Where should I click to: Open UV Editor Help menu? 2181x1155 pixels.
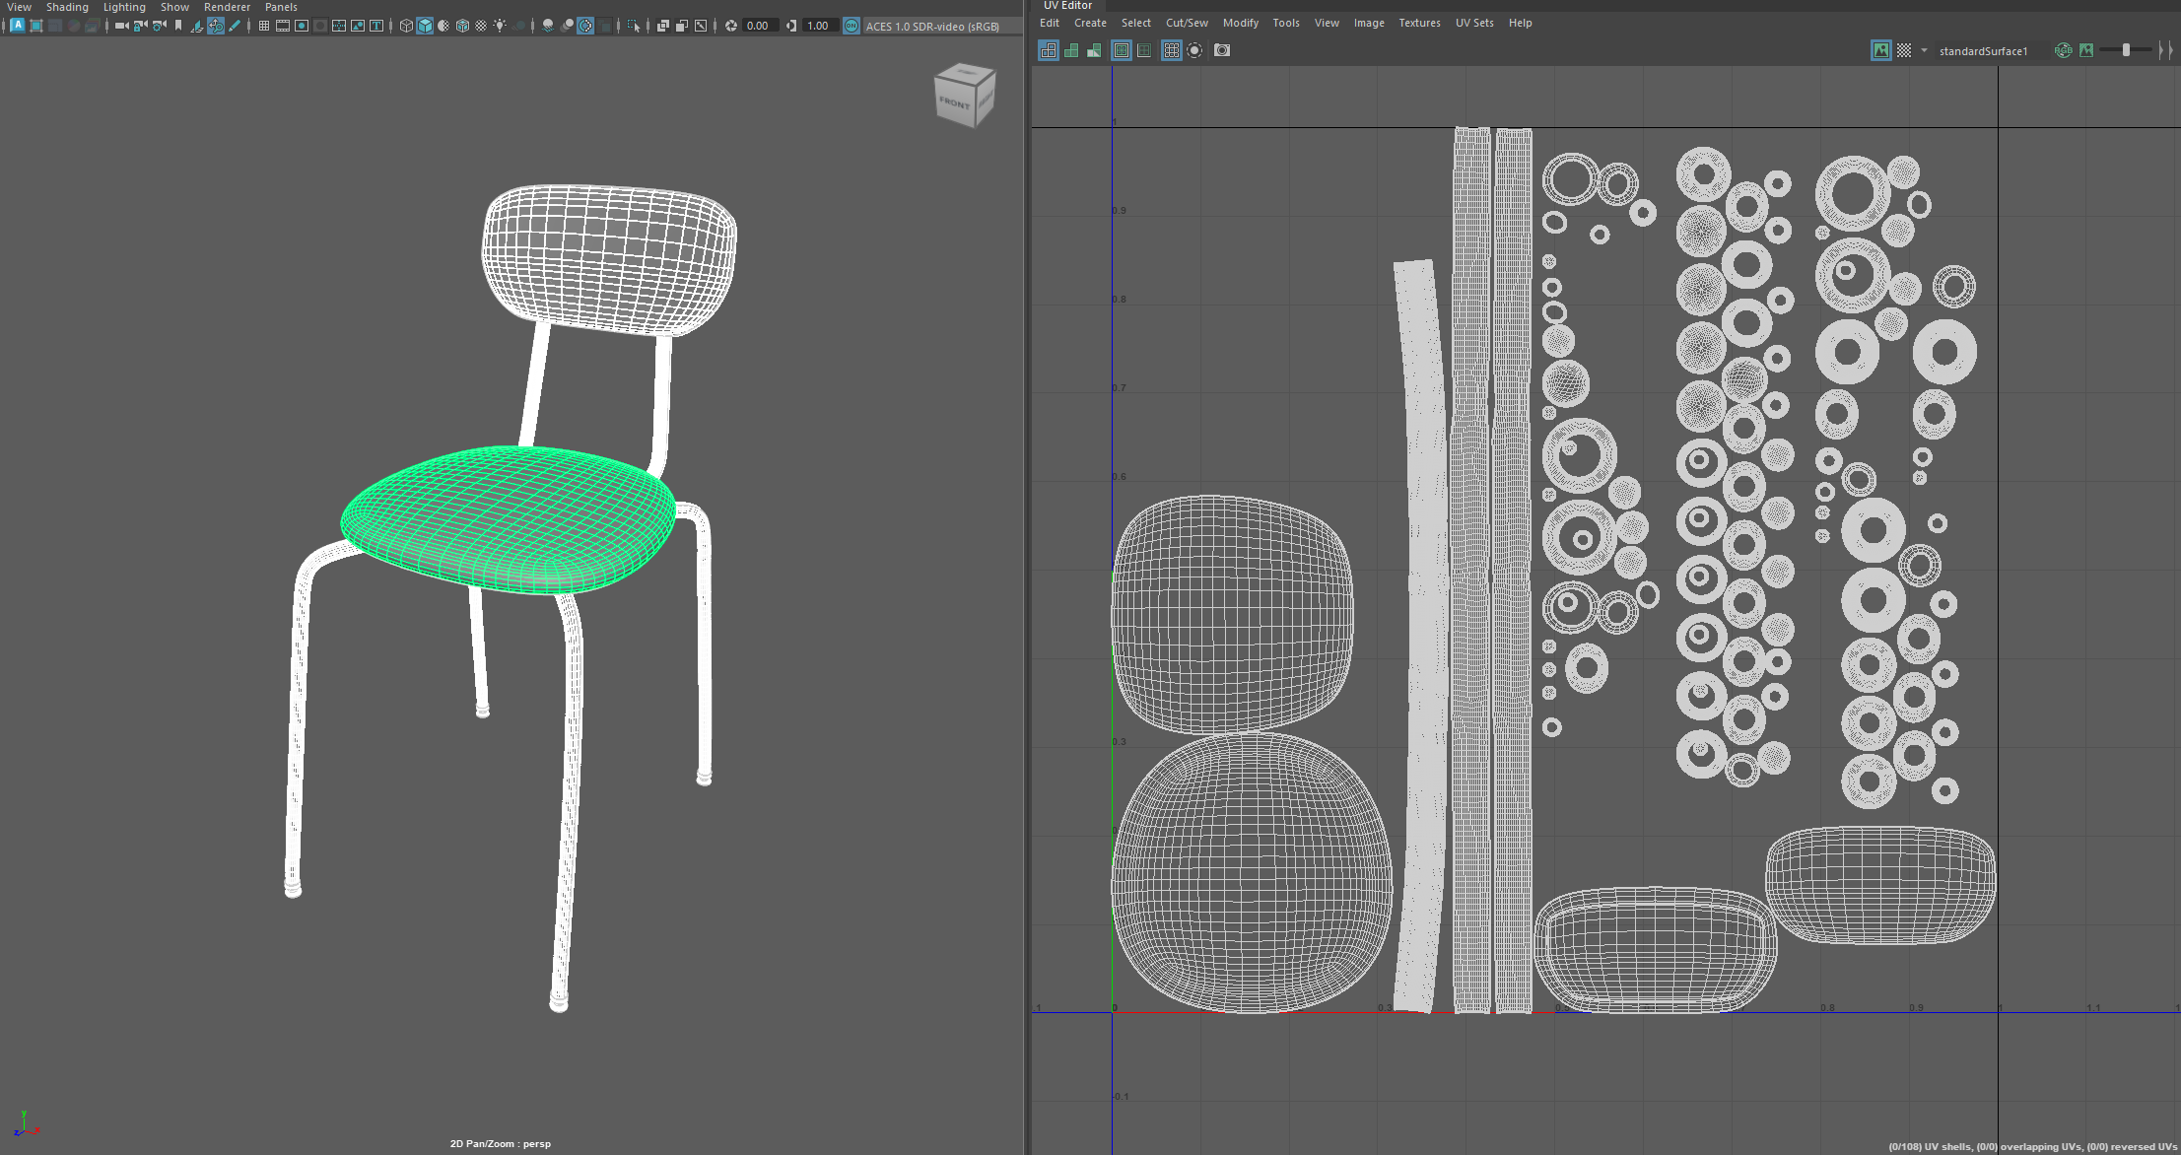pyautogui.click(x=1520, y=23)
